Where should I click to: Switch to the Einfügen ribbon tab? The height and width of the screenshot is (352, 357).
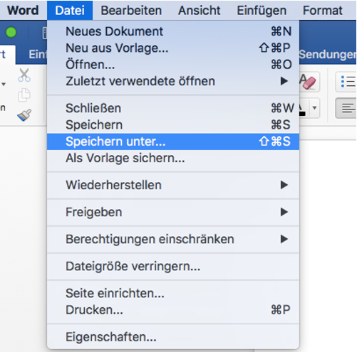(38, 55)
